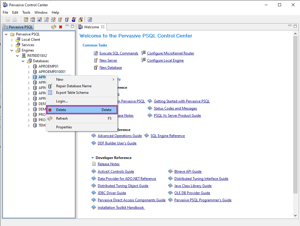
Task: Click the Local Client computer icon in tree
Action: click(x=18, y=40)
